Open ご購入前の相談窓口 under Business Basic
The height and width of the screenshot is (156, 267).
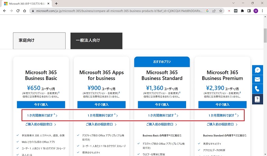tap(40, 124)
